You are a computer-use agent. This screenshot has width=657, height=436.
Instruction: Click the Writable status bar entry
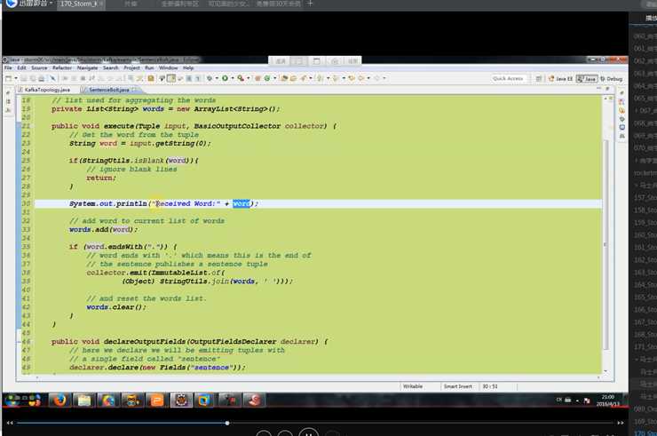coord(413,386)
